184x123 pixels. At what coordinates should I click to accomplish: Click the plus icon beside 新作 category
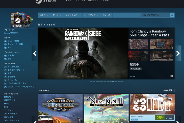point(5,73)
